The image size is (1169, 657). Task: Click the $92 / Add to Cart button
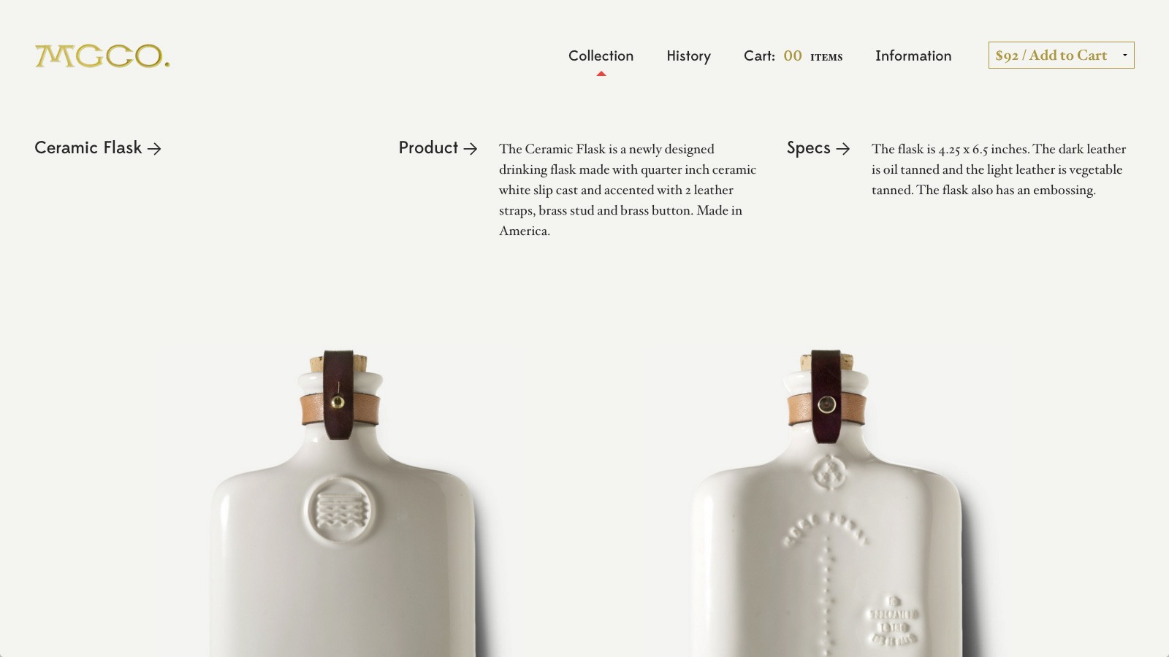[x=1061, y=55]
